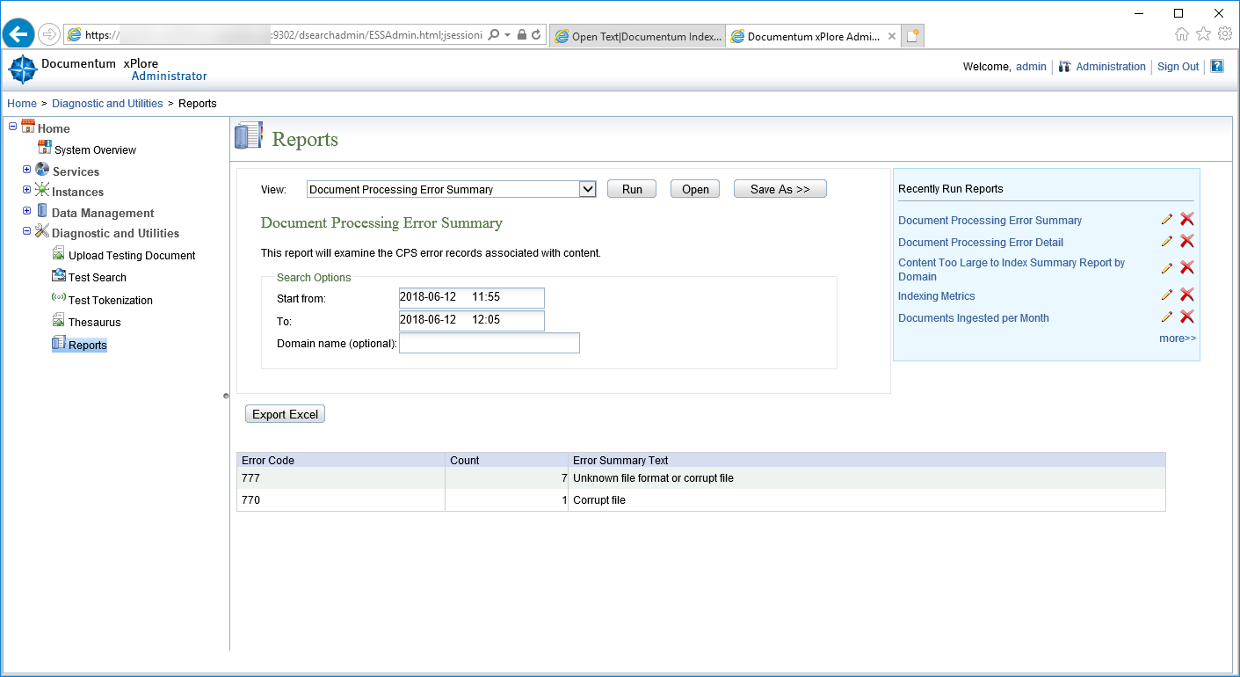Click Home breadcrumb link
Image resolution: width=1240 pixels, height=677 pixels.
[22, 104]
